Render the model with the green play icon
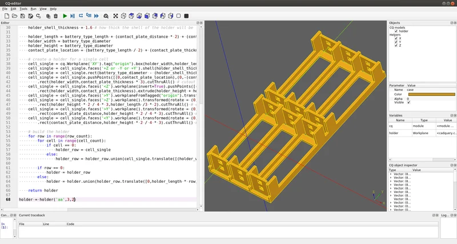 click(x=65, y=16)
